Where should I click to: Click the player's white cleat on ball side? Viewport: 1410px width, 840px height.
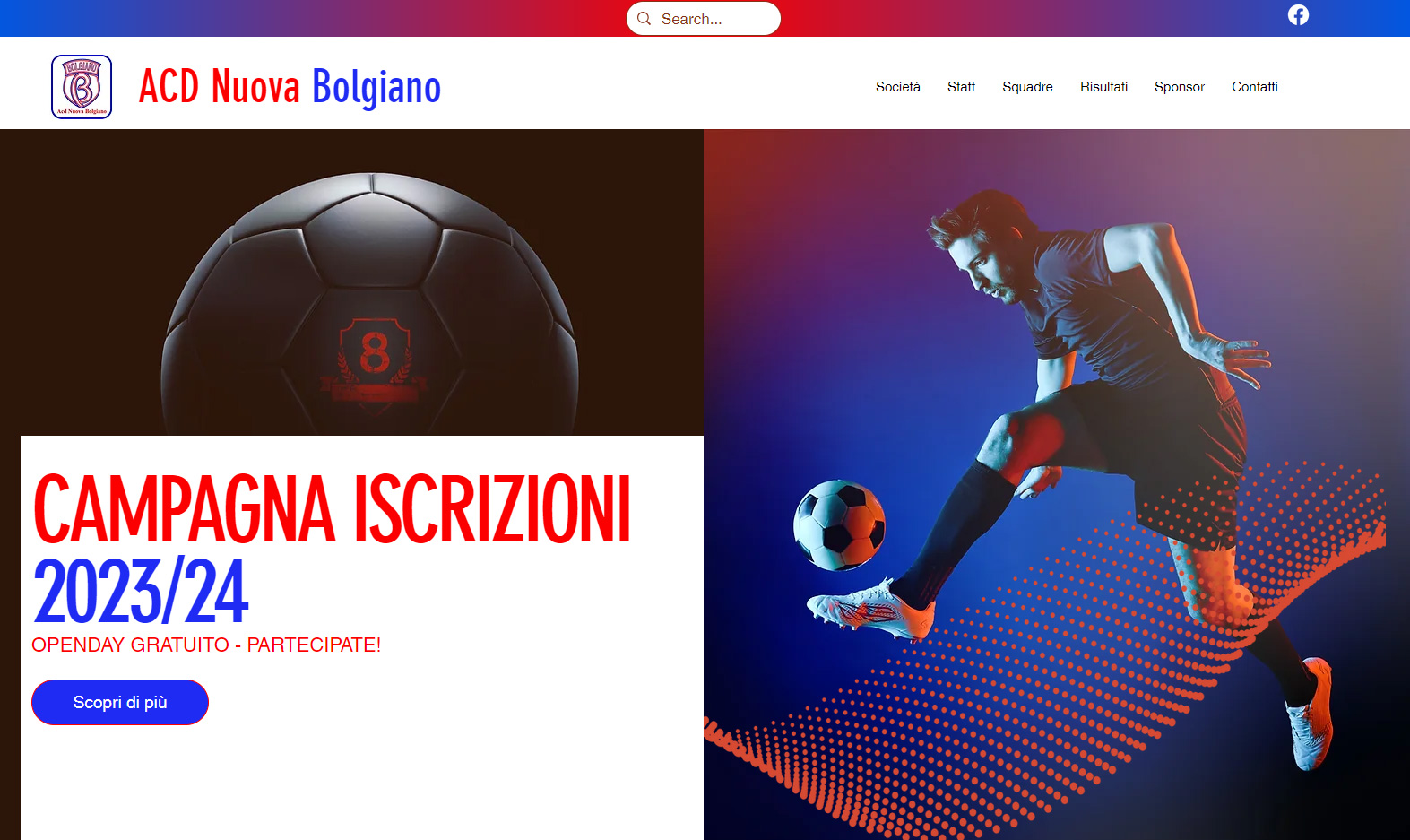[871, 610]
